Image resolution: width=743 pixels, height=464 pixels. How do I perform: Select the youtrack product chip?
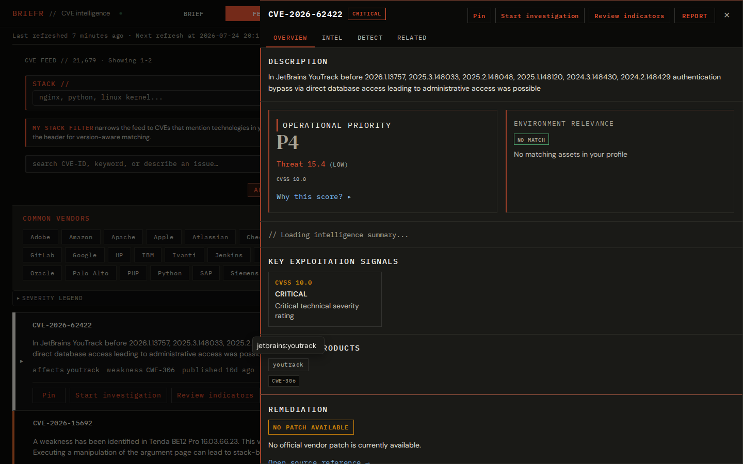tap(288, 364)
